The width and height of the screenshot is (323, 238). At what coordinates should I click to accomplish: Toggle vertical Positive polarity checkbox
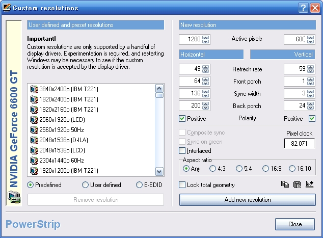tap(312, 118)
